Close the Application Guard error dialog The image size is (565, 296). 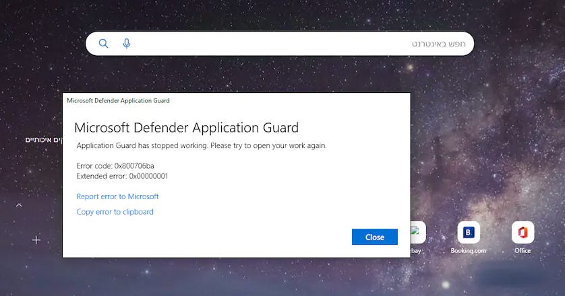375,237
